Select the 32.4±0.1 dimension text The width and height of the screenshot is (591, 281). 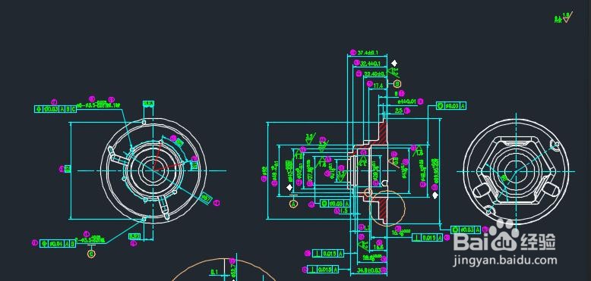click(x=371, y=63)
